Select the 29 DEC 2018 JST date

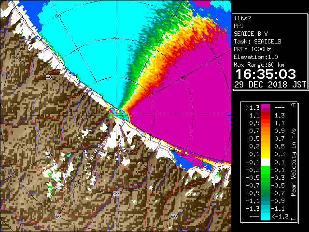pyautogui.click(x=270, y=85)
